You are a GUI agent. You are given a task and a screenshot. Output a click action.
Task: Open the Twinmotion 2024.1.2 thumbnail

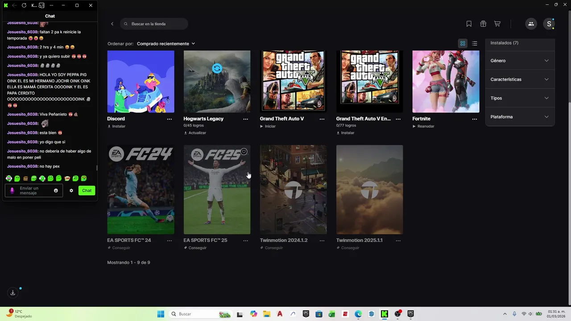pyautogui.click(x=293, y=189)
